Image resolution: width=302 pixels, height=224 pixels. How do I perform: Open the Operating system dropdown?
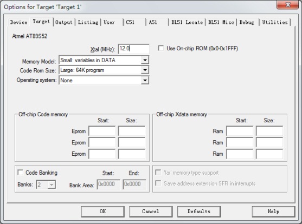click(145, 81)
